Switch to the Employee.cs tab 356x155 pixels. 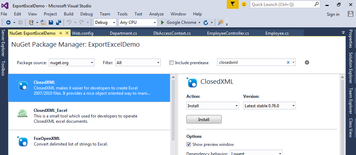coord(277,33)
